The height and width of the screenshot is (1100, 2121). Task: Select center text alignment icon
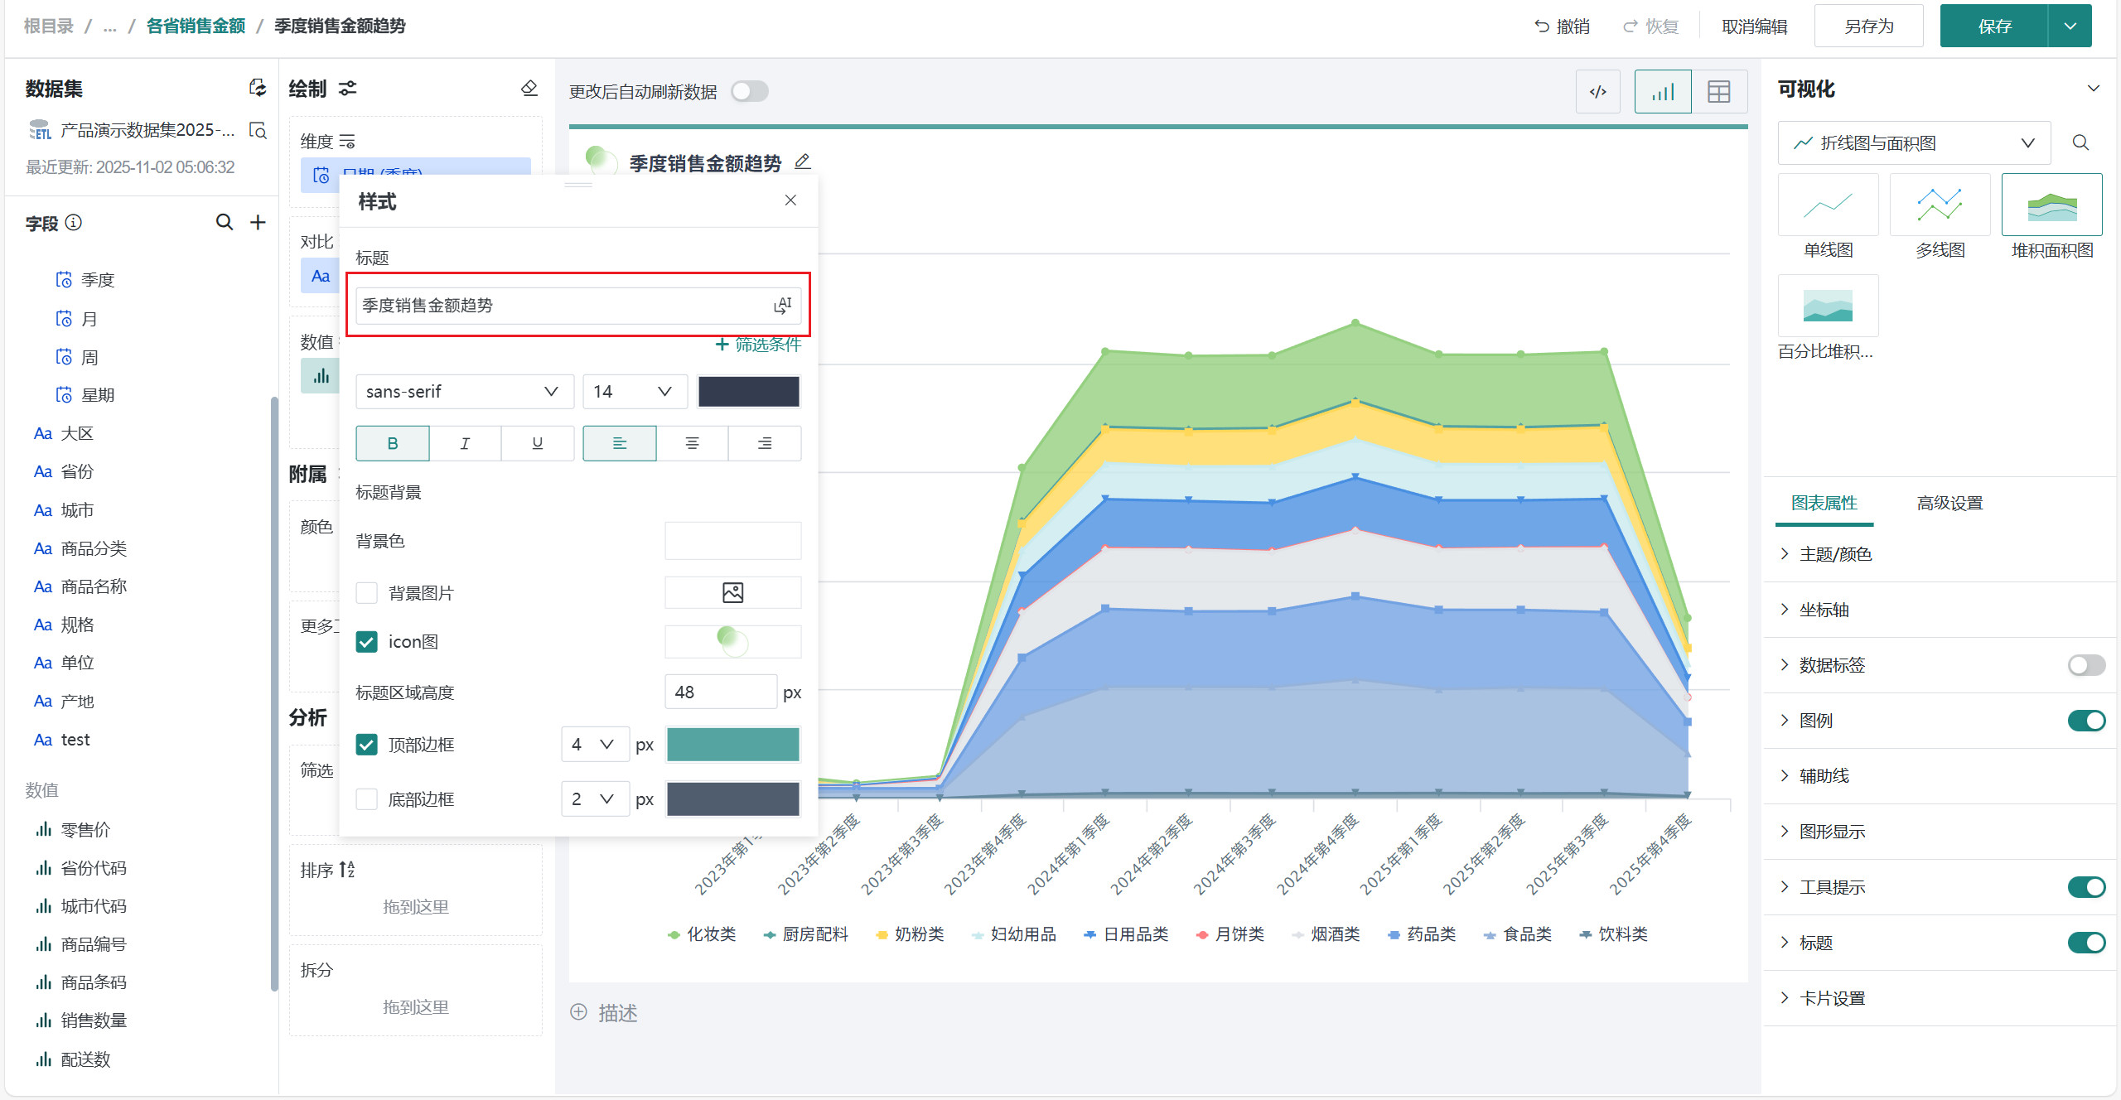click(x=692, y=443)
